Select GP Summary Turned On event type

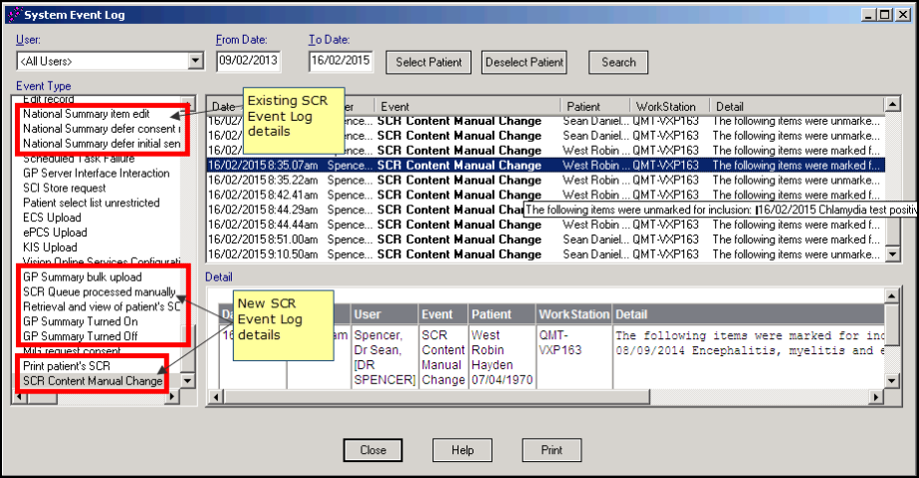[x=80, y=322]
